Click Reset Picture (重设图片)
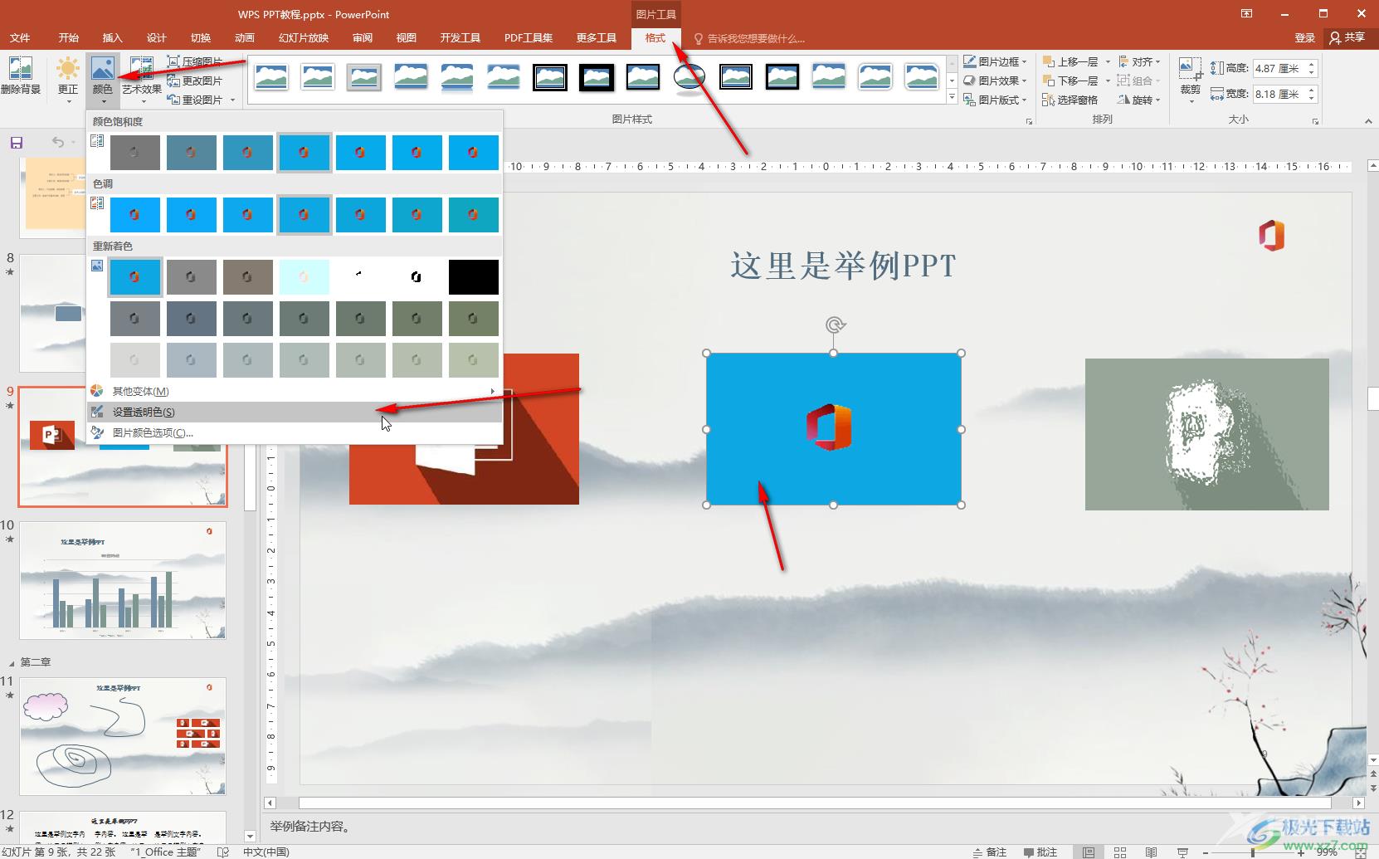The width and height of the screenshot is (1379, 859). pyautogui.click(x=195, y=100)
